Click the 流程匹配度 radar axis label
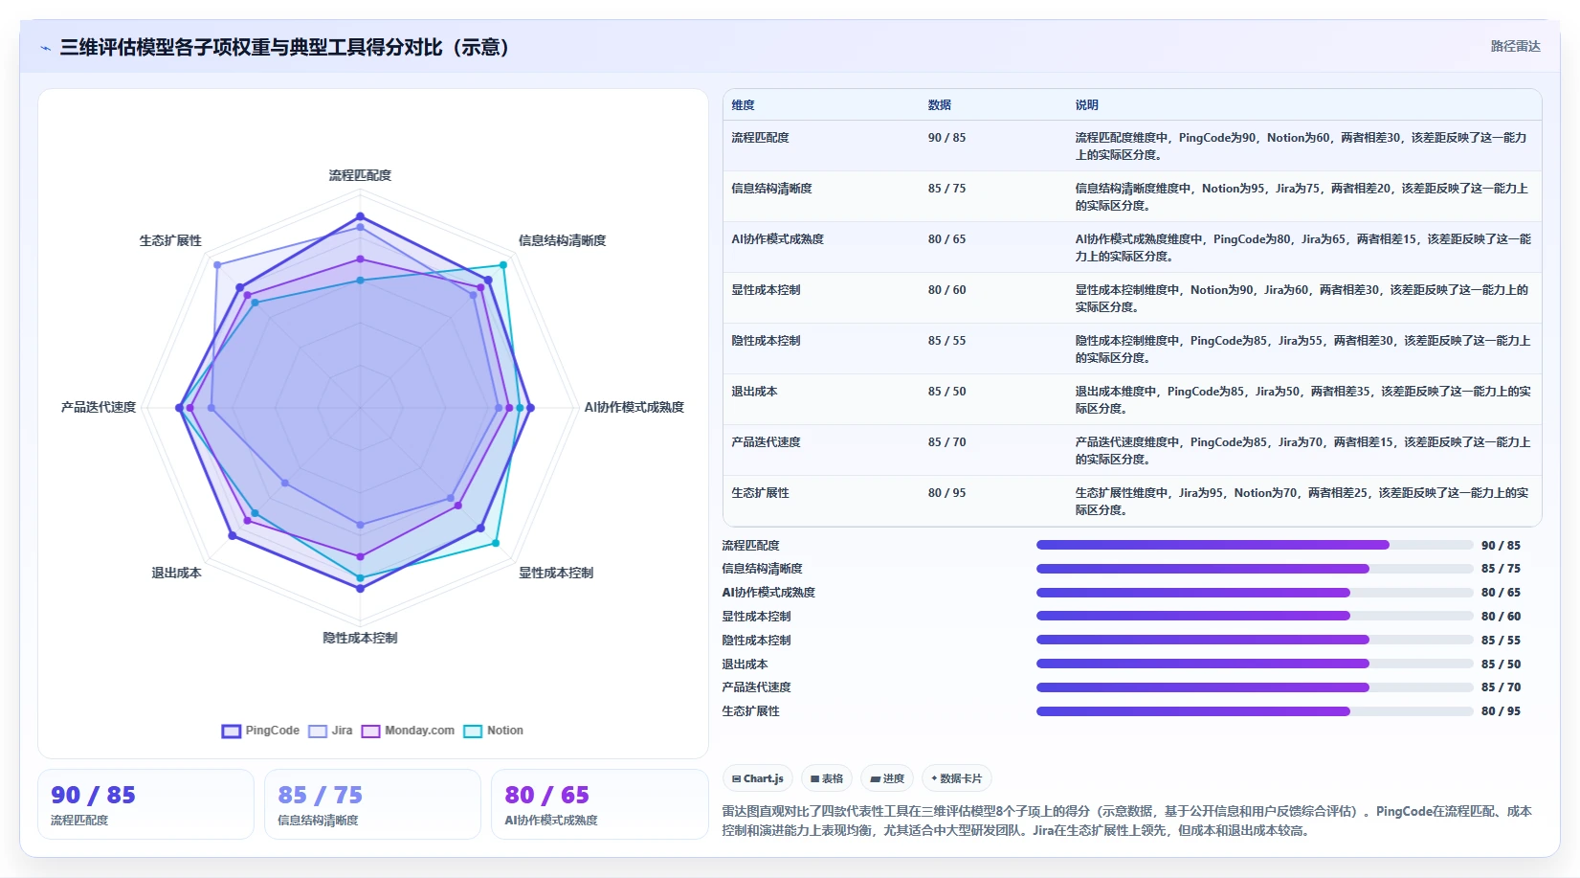The image size is (1580, 878). point(360,176)
